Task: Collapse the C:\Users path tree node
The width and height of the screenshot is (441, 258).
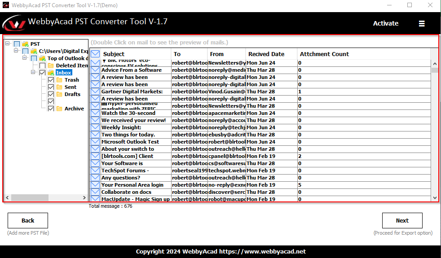Action: click(16, 51)
